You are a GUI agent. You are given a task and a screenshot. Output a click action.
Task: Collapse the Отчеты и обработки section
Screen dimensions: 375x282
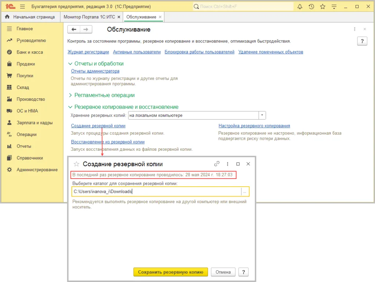tap(71, 63)
